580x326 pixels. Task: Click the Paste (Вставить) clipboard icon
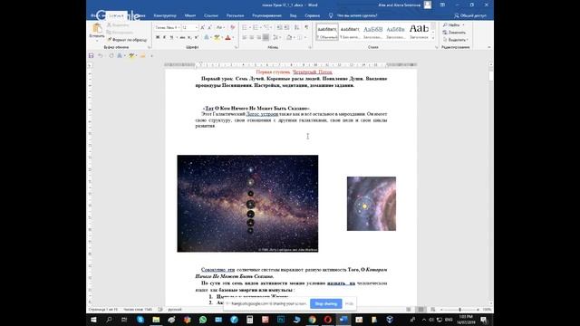click(x=97, y=28)
